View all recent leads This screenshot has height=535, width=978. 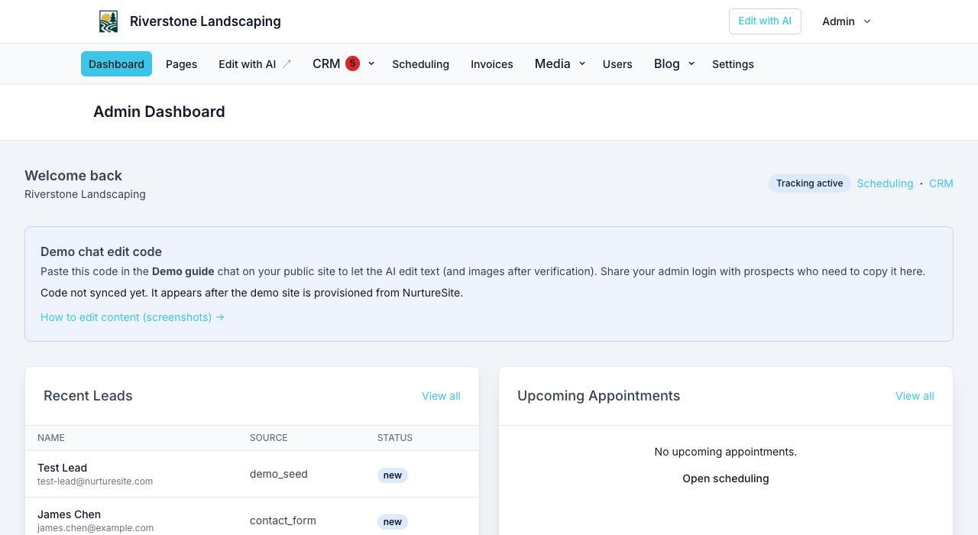coord(441,396)
